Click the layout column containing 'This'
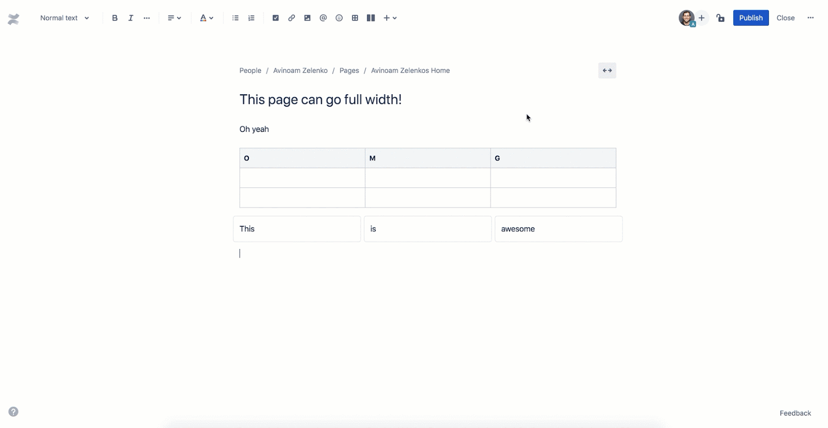 point(297,229)
